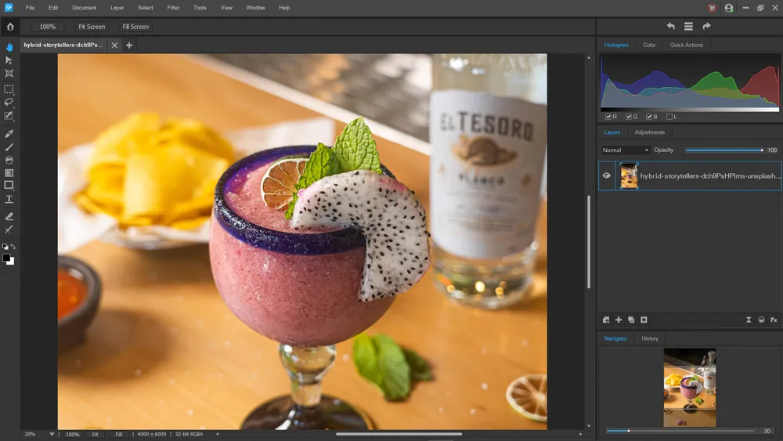
Task: Select the Transform tool
Action: click(x=9, y=74)
